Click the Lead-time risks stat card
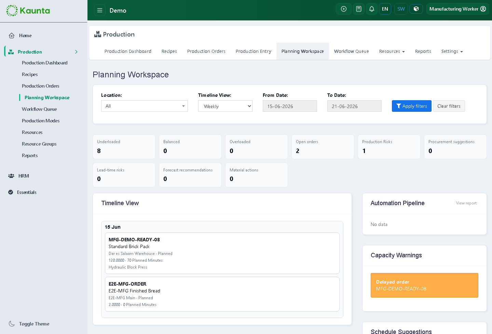 pos(124,175)
